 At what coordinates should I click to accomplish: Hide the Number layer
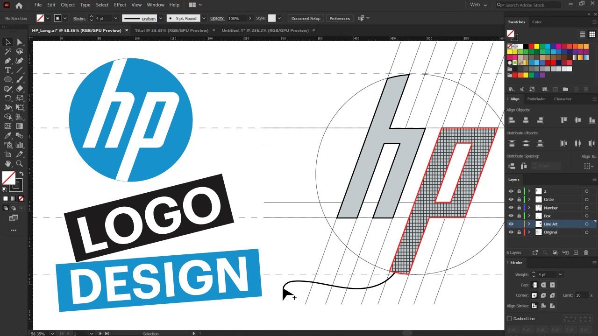pos(511,208)
